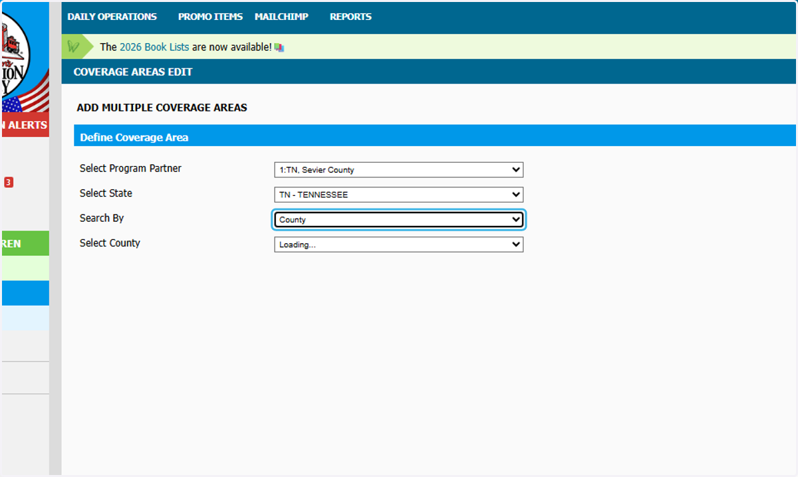Viewport: 798px width, 477px height.
Task: Open the Promo Items menu
Action: [210, 17]
